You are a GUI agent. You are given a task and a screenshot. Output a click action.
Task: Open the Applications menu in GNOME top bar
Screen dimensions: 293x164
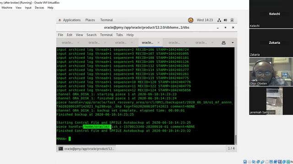[71, 20]
